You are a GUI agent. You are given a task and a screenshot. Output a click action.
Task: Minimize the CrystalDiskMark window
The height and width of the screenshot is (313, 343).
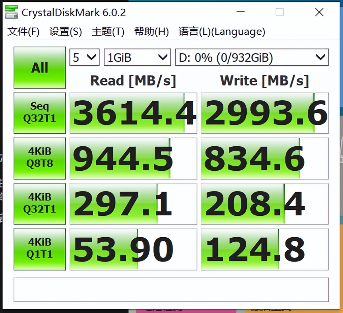pyautogui.click(x=241, y=12)
